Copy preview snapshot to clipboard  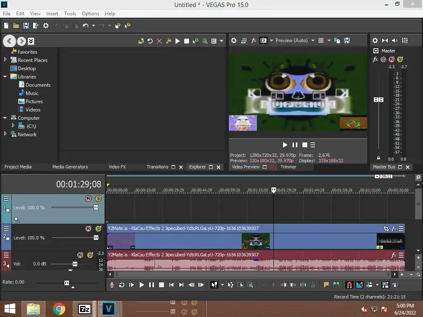[337, 40]
